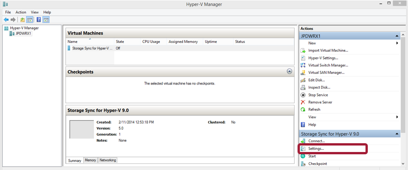The width and height of the screenshot is (408, 170).
Task: Collapse Storage Sync for Hyper-V 9.0 actions arrow
Action: point(397,134)
